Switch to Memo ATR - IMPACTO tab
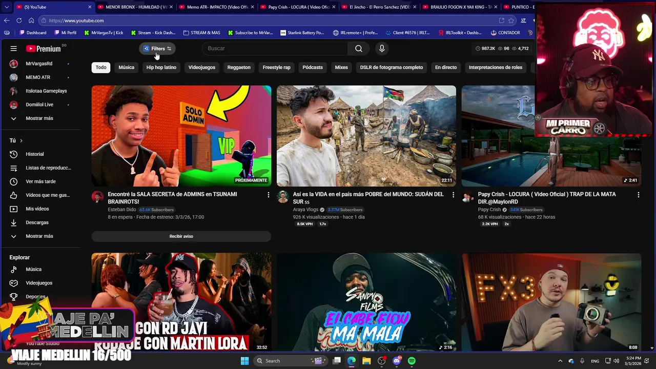Viewport: 656px width, 369px height. pos(216,7)
